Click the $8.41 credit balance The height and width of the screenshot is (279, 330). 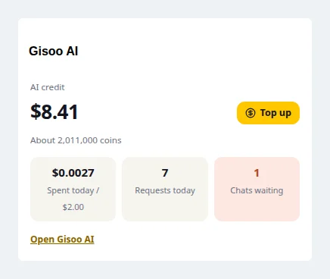pos(54,111)
